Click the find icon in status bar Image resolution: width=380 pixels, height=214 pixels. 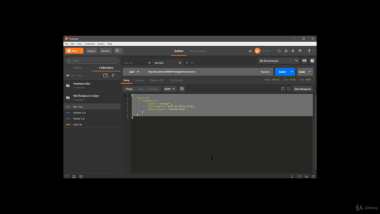[74, 177]
